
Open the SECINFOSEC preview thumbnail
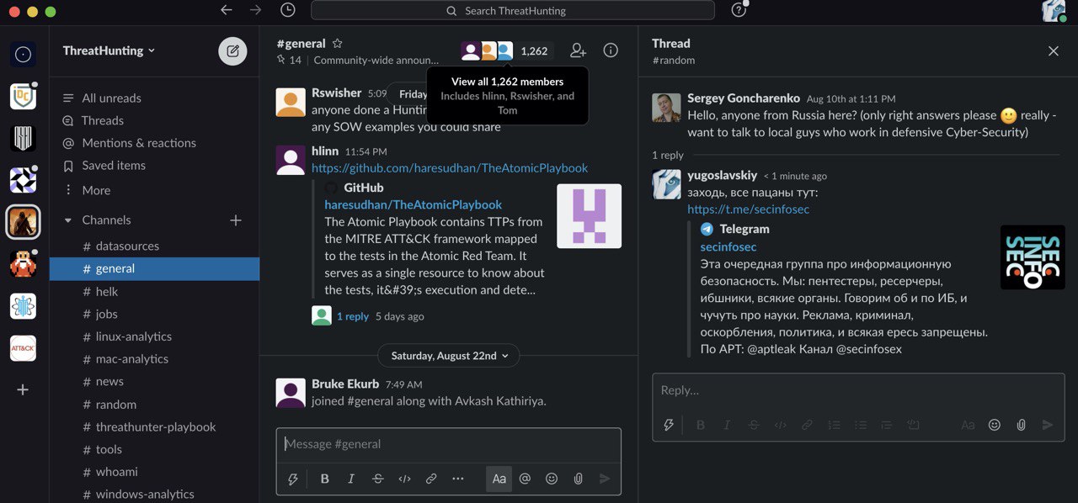pos(1033,257)
